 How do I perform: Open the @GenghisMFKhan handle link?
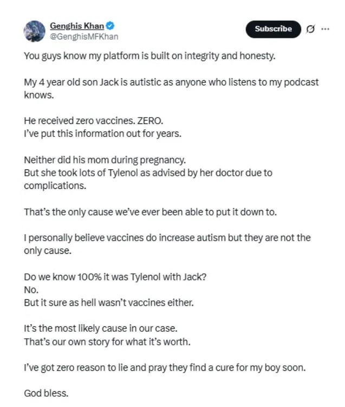coord(84,37)
